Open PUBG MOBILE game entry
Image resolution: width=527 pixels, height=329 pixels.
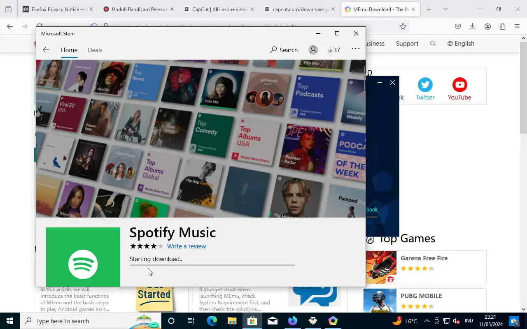point(425,300)
